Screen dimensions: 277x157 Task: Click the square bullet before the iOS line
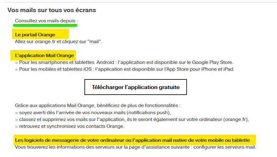click(x=17, y=70)
